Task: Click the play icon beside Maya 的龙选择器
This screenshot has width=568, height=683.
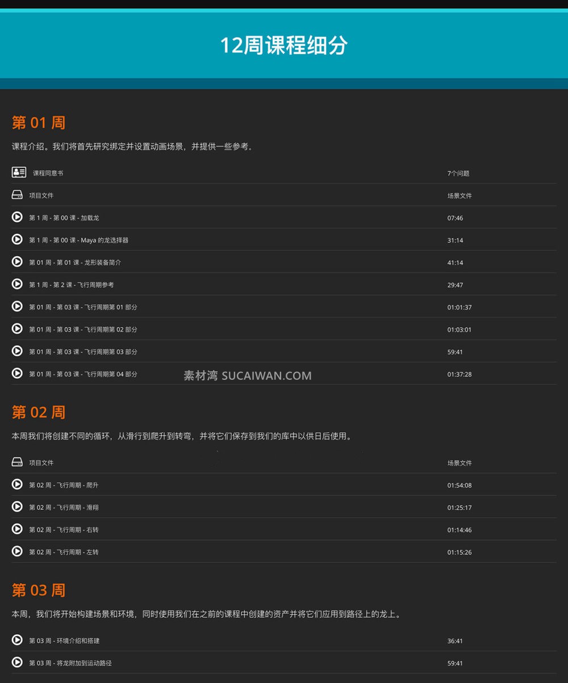Action: 16,239
